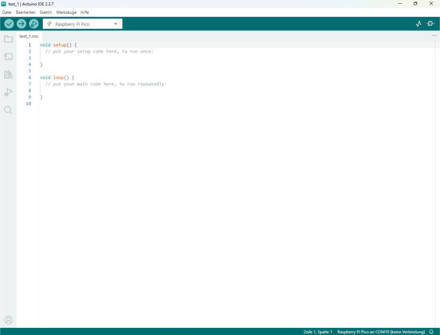Screen dimensions: 440x335
Task: Click the user account profile icon
Action: point(8,320)
